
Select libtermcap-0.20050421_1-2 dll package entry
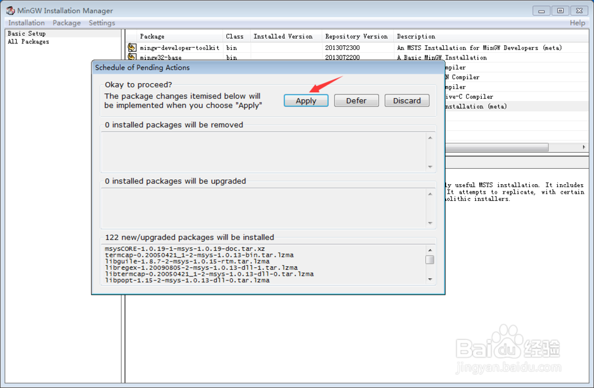click(209, 274)
